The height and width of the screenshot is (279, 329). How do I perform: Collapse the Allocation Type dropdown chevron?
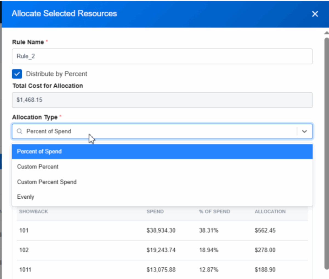pos(304,131)
